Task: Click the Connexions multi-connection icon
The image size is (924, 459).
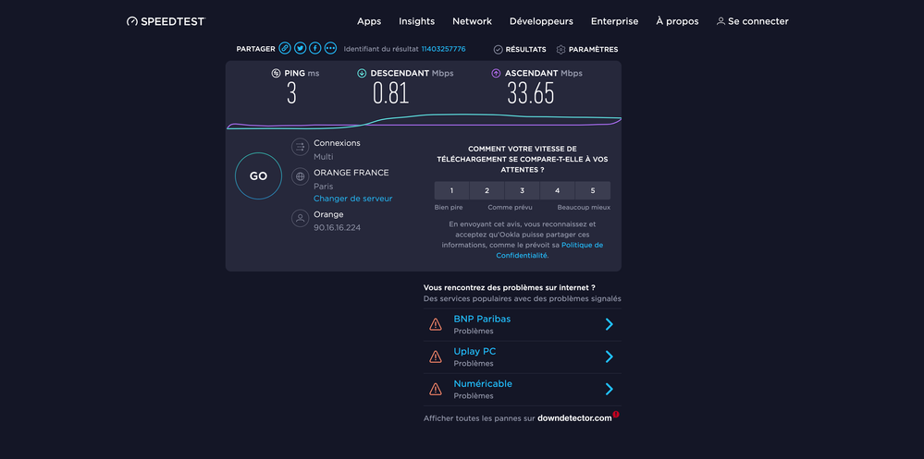Action: pyautogui.click(x=300, y=147)
